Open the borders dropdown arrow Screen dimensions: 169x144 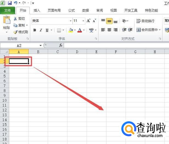coord(63,30)
